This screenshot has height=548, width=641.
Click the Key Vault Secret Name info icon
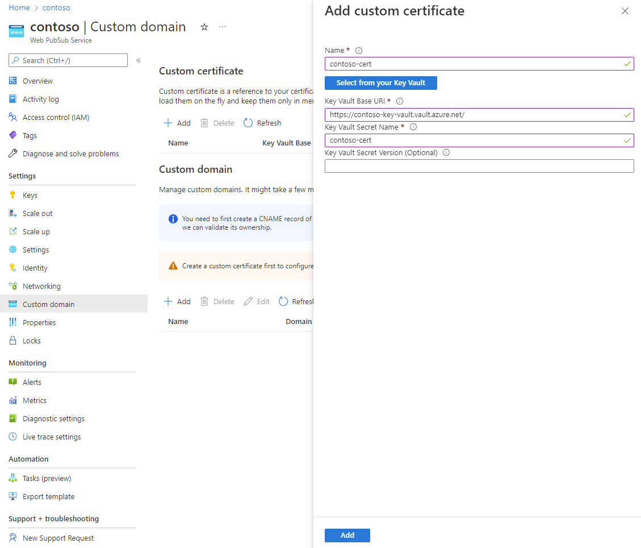coord(413,127)
